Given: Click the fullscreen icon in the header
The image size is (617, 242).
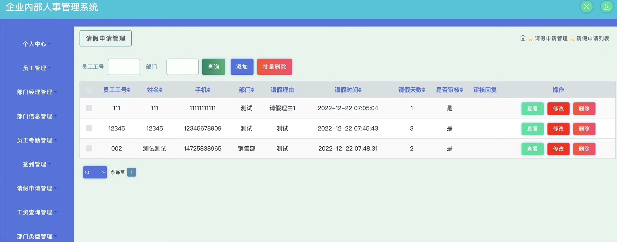Looking at the screenshot, I should (586, 7).
